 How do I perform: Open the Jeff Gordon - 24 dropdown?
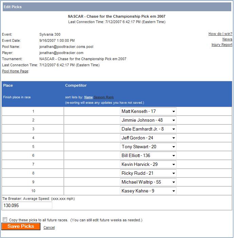coord(148,138)
